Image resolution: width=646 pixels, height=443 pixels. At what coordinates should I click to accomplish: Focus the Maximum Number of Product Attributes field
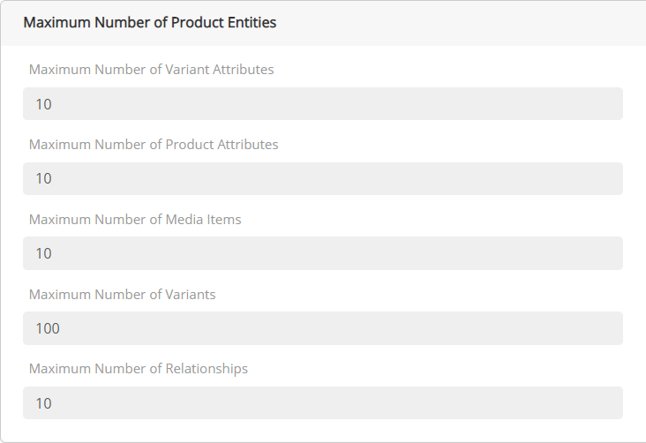tap(323, 178)
